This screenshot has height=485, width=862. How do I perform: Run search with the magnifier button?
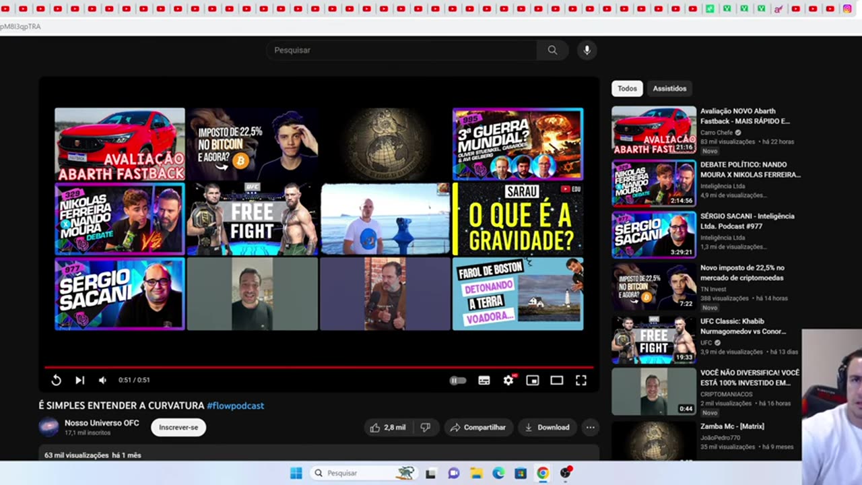[x=552, y=50]
